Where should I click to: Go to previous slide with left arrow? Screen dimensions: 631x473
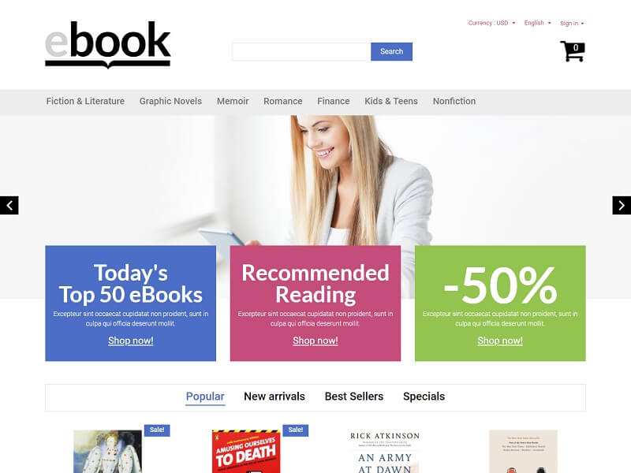(9, 206)
